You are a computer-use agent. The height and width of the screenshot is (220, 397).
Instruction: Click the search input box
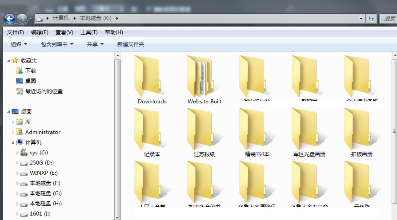[x=389, y=19]
